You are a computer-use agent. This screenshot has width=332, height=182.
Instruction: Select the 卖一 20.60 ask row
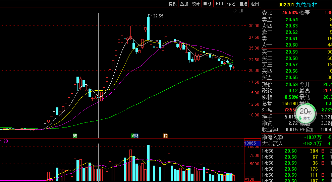pos(297,45)
